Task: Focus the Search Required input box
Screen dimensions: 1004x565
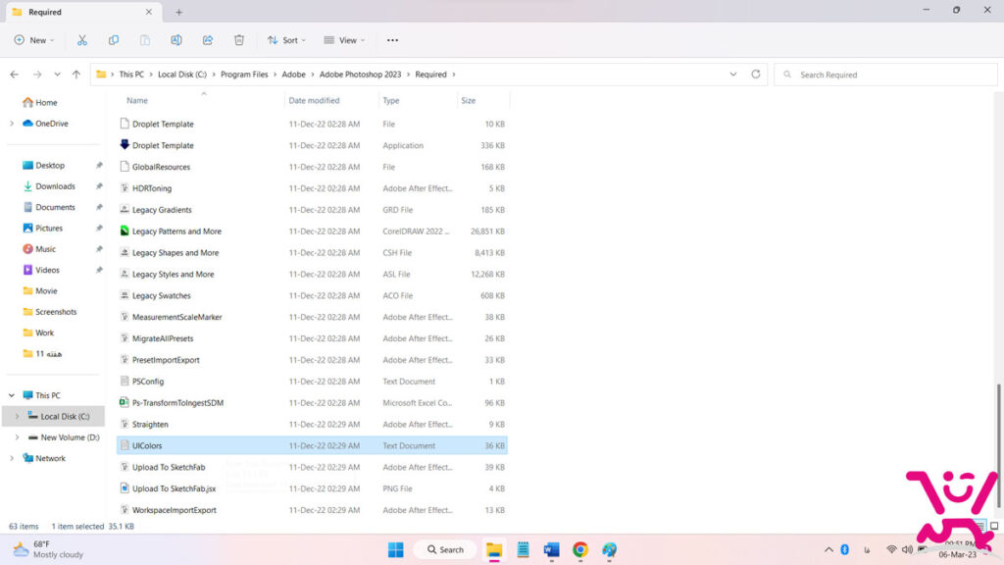Action: tap(885, 75)
